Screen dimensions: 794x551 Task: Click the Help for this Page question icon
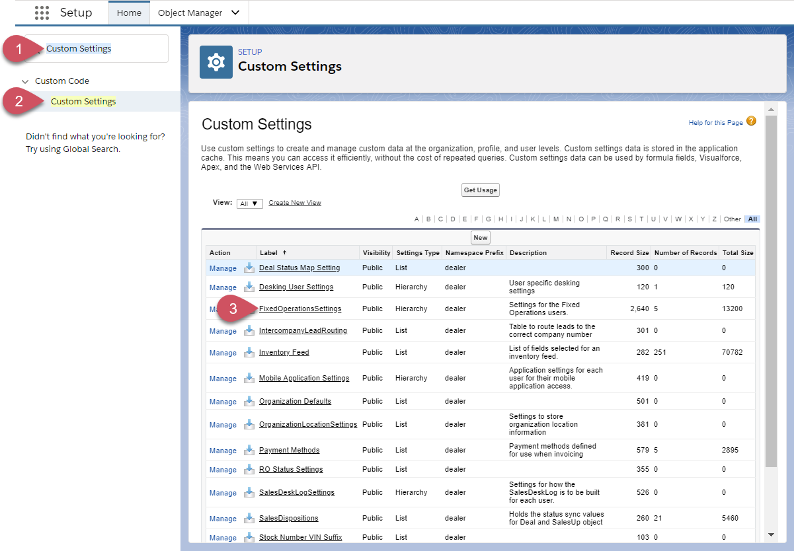[750, 122]
